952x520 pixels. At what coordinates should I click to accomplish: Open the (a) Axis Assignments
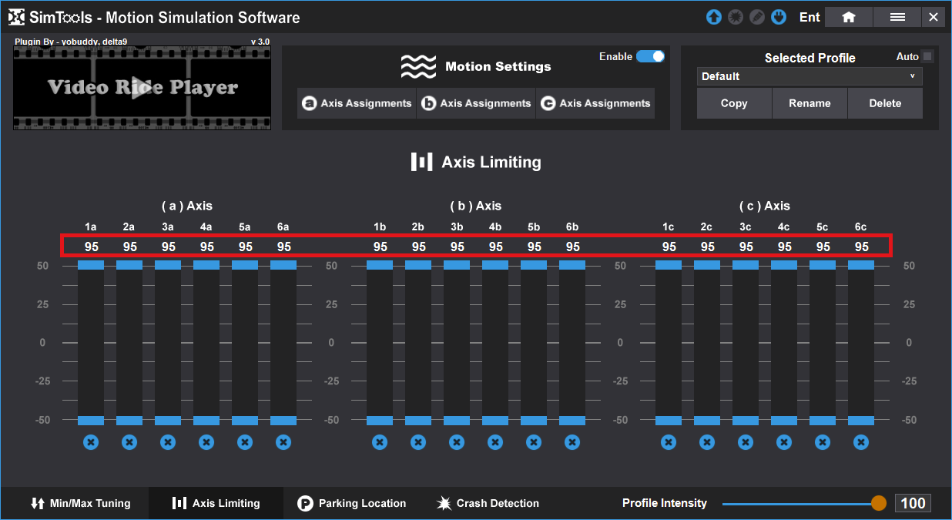point(357,103)
